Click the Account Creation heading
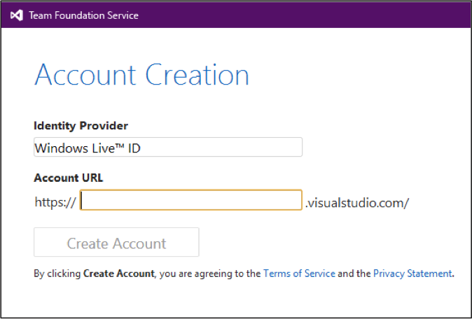This screenshot has height=319, width=472. (141, 75)
